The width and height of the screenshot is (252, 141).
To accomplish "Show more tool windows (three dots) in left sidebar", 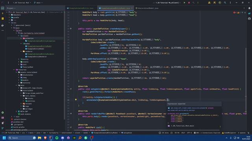I will click(3, 31).
